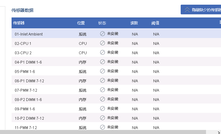Click the horizontal scrollbar track

coord(109,132)
